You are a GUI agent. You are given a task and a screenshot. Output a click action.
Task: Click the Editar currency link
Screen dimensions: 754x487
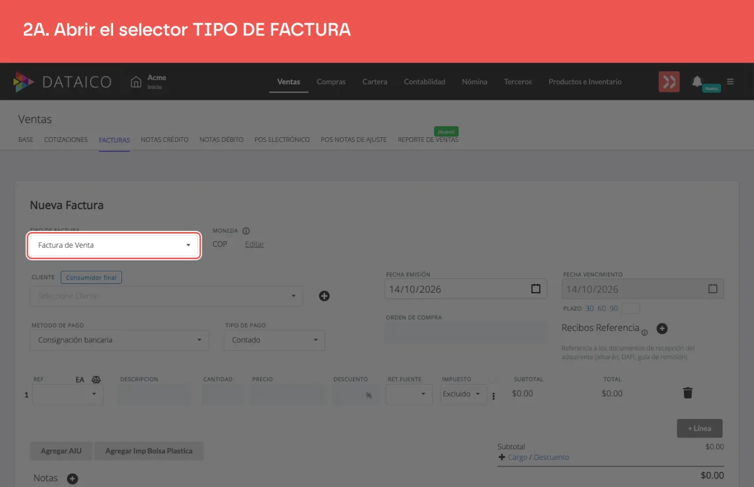[254, 244]
